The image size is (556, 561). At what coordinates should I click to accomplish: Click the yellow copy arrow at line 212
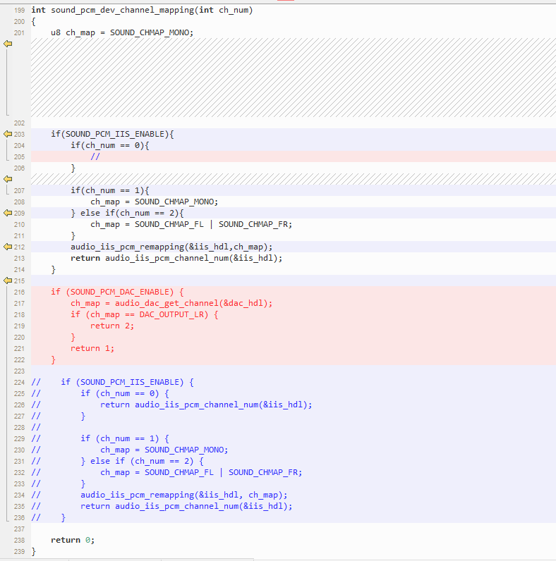(8, 247)
